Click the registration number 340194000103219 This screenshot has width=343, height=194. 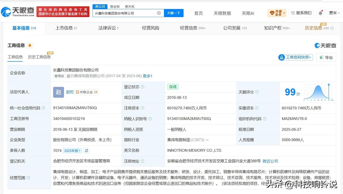[x=69, y=119]
